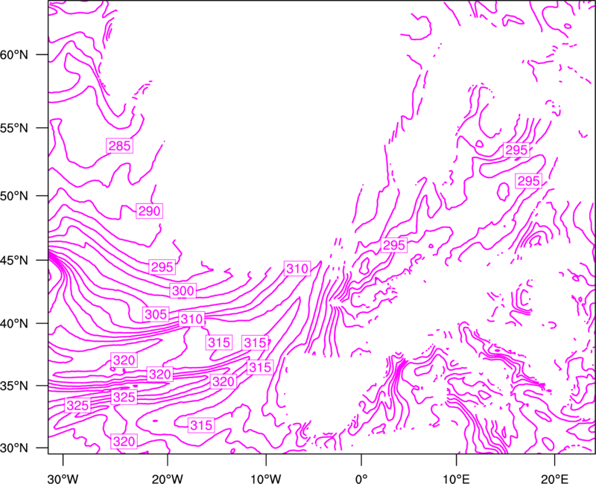Click the 60°N latitude axis label
This screenshot has width=596, height=484.
coord(14,55)
